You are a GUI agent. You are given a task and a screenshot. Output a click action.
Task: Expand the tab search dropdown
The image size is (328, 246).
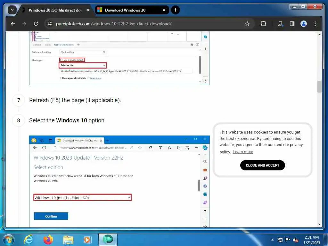[12, 10]
